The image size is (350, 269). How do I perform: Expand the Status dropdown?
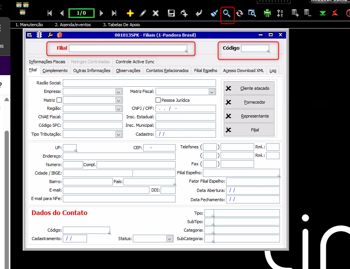169,239
